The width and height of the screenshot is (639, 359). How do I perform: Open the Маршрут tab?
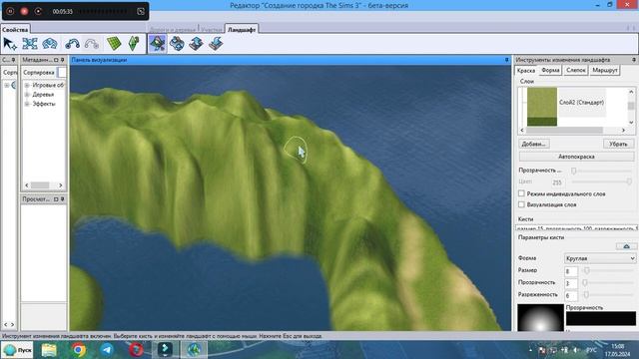coord(605,70)
